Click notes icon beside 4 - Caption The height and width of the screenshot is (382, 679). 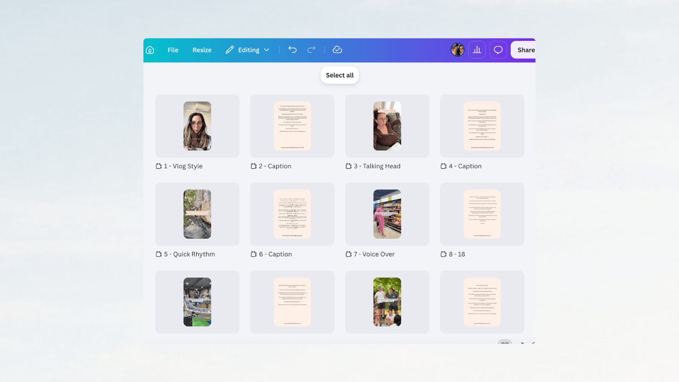(x=444, y=166)
